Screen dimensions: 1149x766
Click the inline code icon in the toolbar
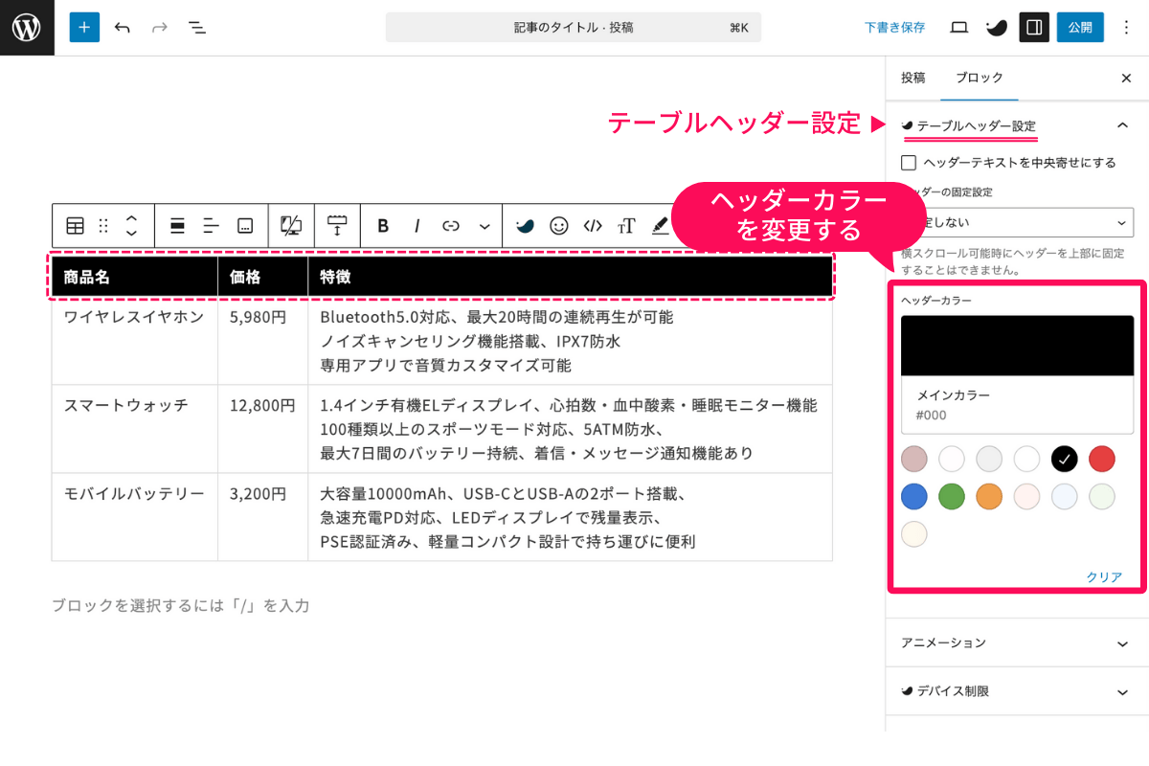591,226
